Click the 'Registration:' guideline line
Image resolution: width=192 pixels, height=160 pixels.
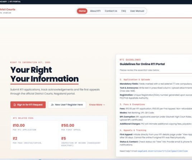[x=156, y=96]
